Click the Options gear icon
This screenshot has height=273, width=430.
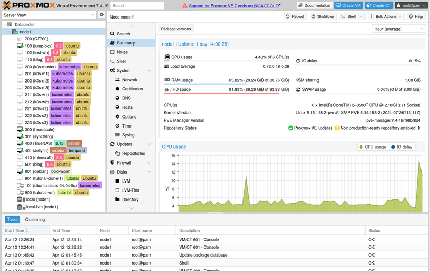point(117,116)
